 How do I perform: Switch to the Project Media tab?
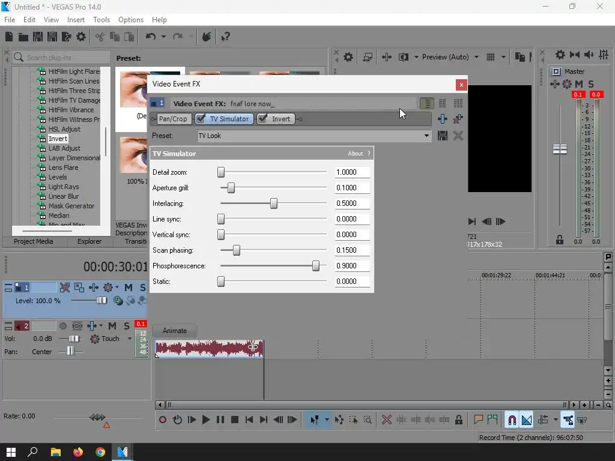coord(34,241)
